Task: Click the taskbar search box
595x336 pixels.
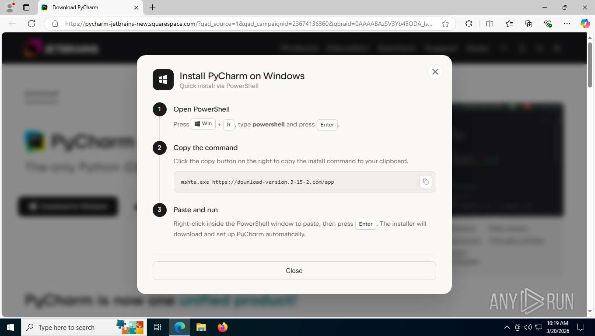Action: (84, 327)
